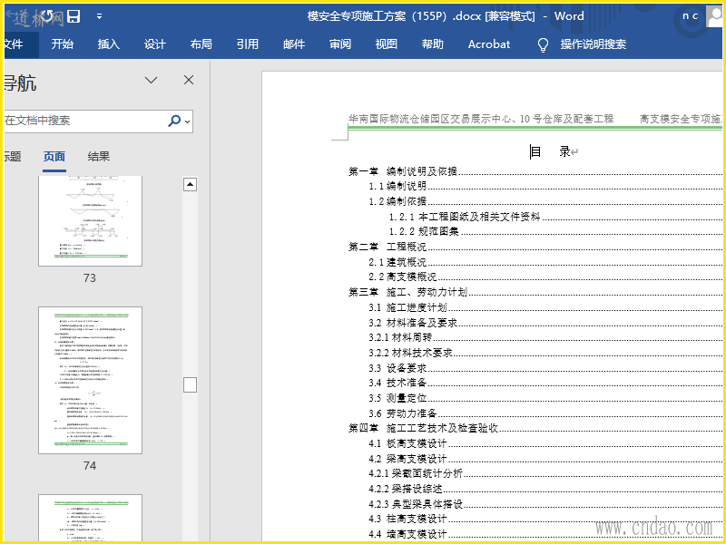Click the thumbnail pane scrollbar handle
Viewport: 726px width, 544px height.
click(190, 384)
